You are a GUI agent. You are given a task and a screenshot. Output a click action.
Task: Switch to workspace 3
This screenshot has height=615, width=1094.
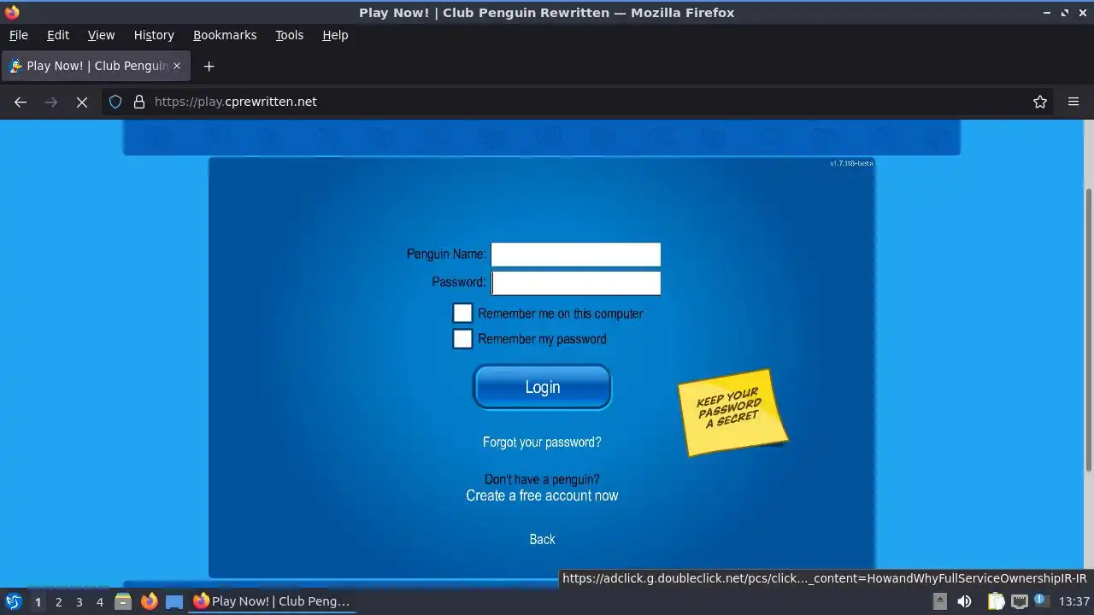click(79, 601)
